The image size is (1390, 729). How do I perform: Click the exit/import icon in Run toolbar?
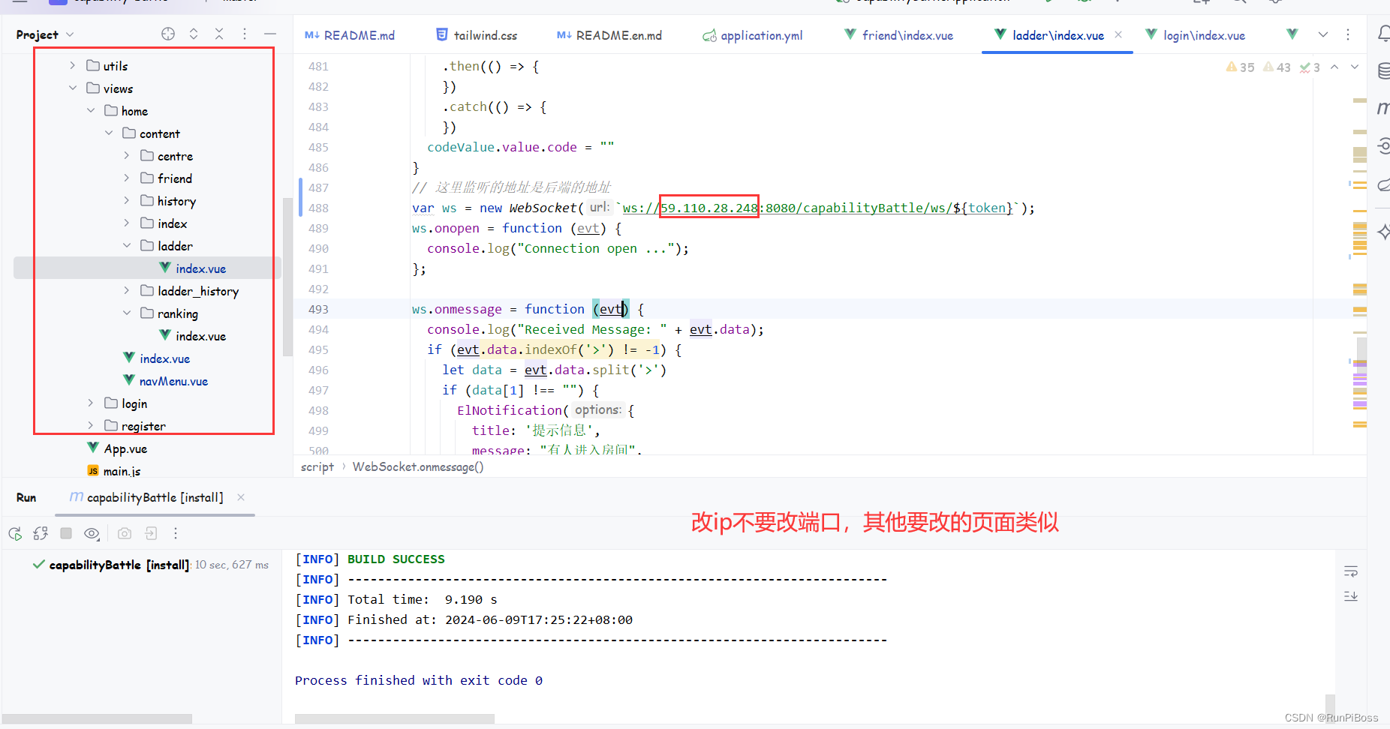[151, 533]
